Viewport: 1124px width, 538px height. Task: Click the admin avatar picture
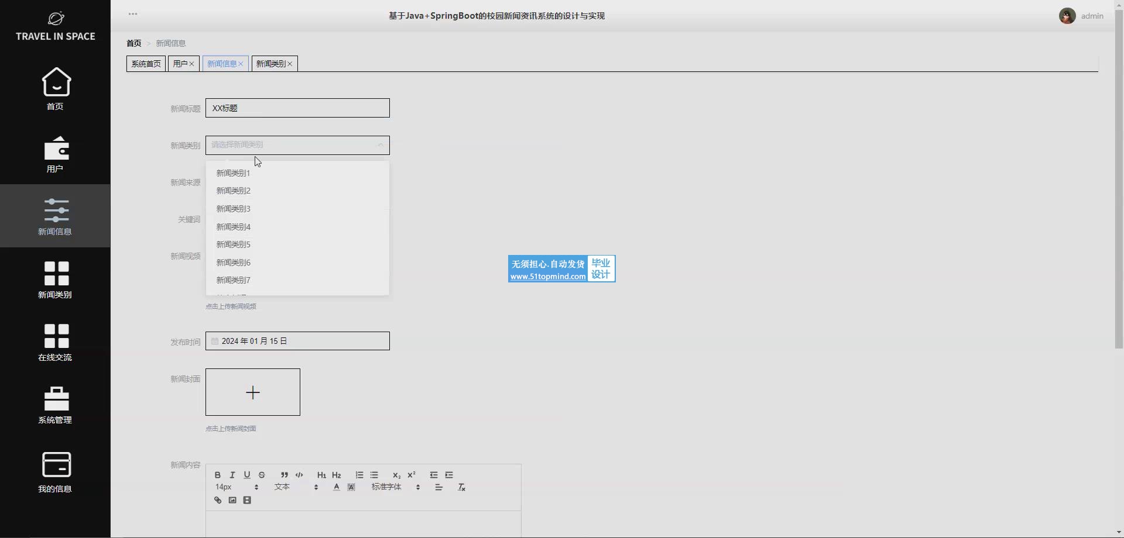1067,16
